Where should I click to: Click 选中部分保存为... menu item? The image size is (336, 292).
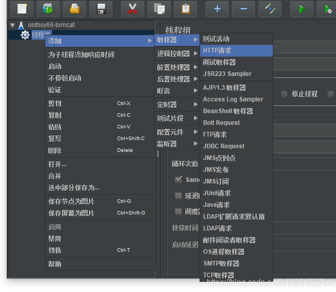pyautogui.click(x=100, y=188)
